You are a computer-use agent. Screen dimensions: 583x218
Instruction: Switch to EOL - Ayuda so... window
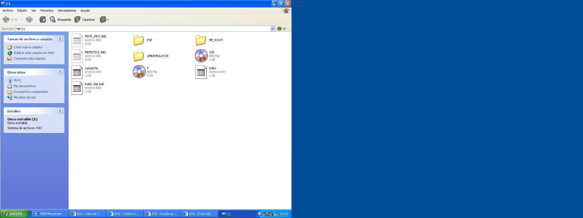coord(162,214)
